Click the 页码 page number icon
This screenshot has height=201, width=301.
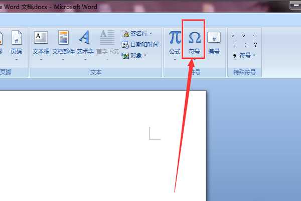point(17,39)
